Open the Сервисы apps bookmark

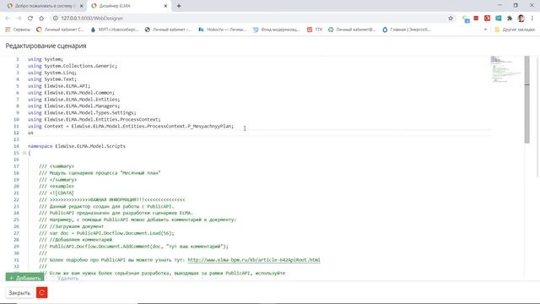(x=18, y=30)
